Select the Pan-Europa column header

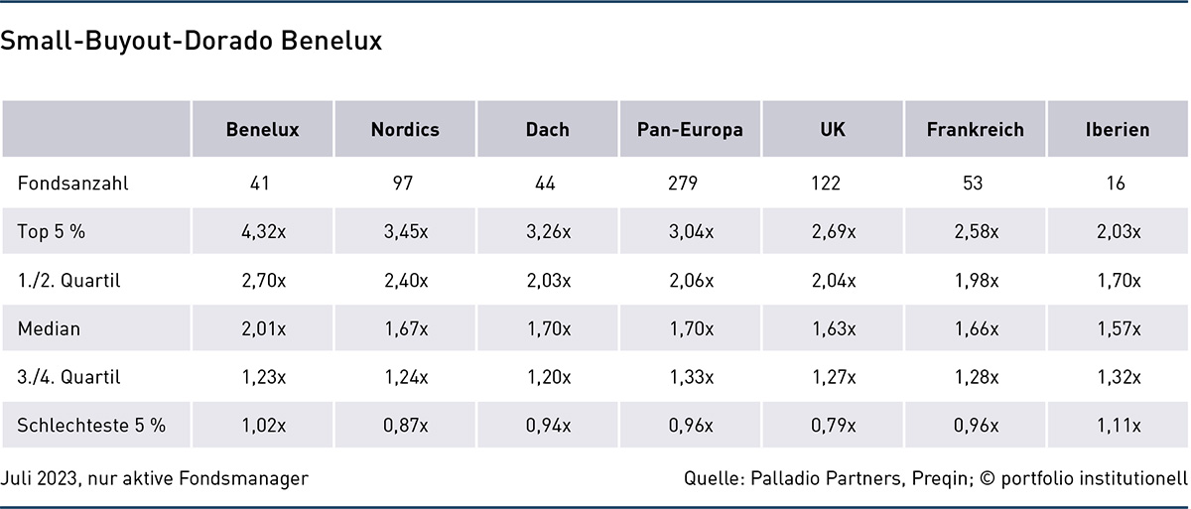point(690,130)
